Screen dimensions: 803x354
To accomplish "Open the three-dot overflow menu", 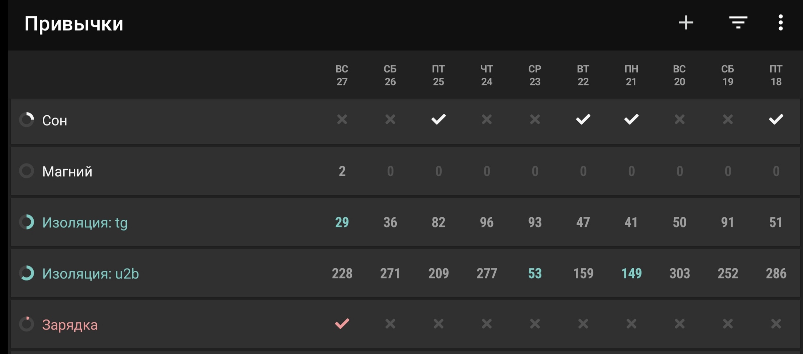I will pos(780,23).
